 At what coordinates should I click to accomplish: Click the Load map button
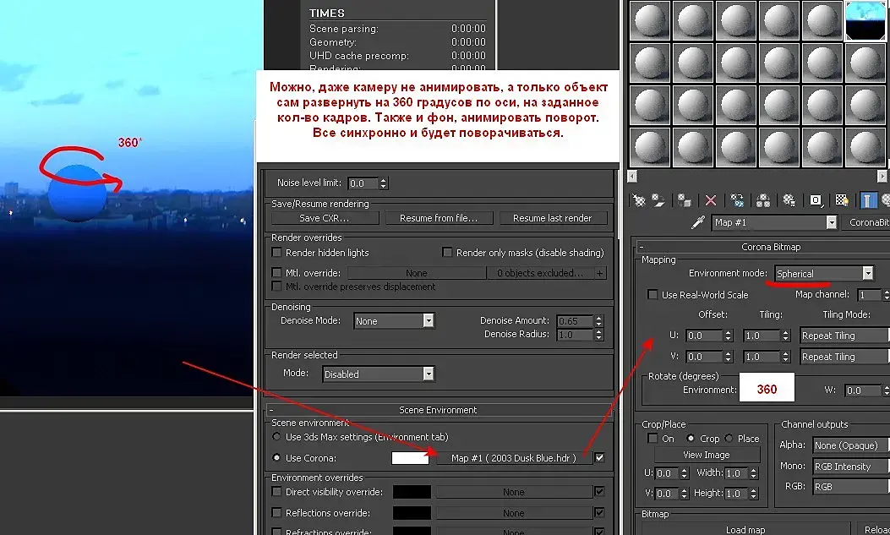tap(745, 529)
